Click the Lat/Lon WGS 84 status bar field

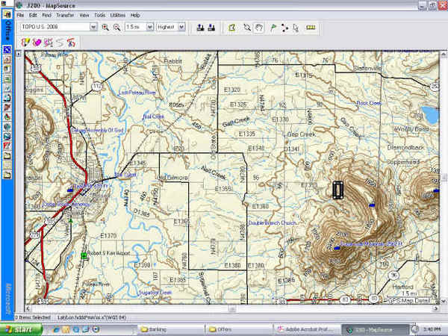tap(92, 317)
